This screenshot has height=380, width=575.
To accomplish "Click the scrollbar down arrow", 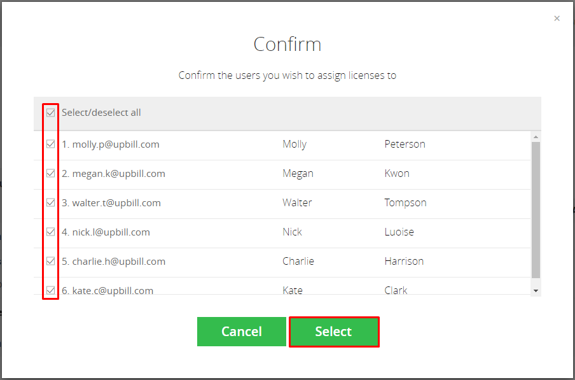I will [x=536, y=291].
